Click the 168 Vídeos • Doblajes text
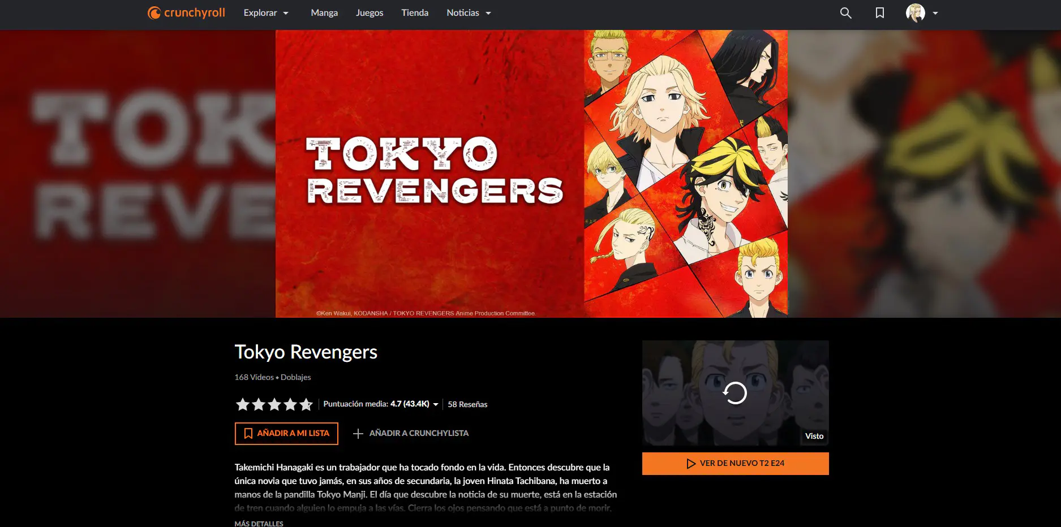1061x527 pixels. (x=273, y=377)
